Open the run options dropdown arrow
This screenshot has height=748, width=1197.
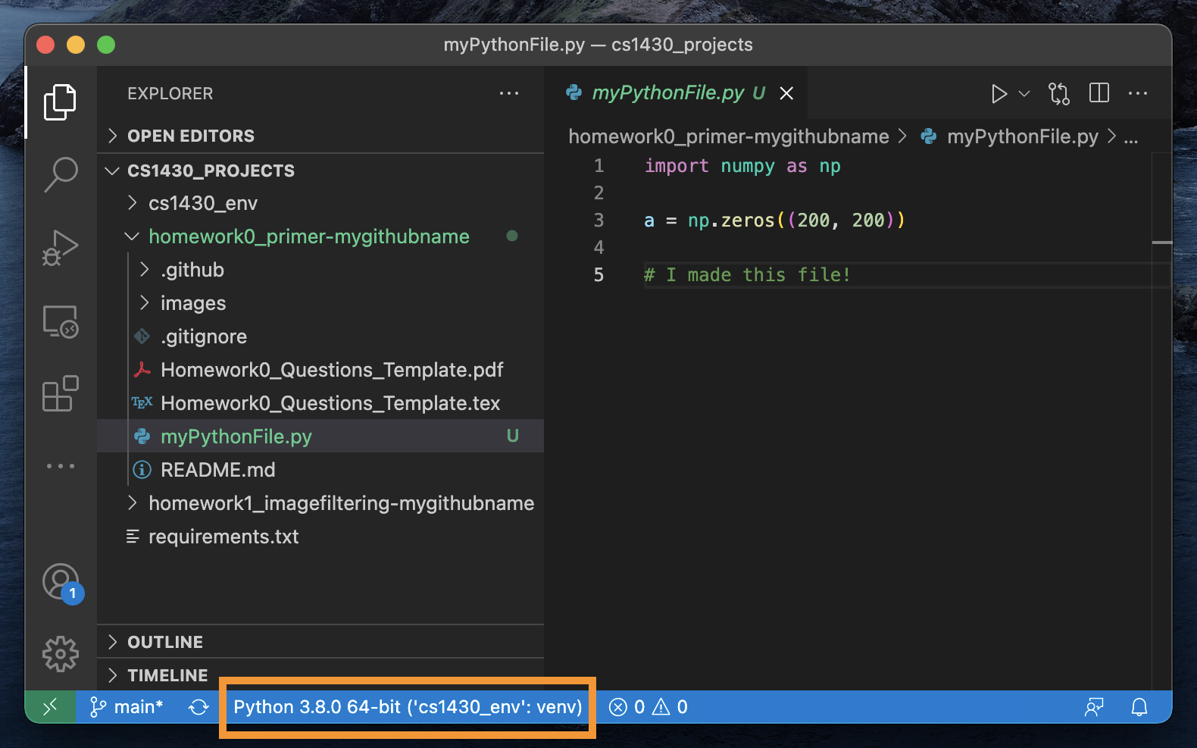1024,94
